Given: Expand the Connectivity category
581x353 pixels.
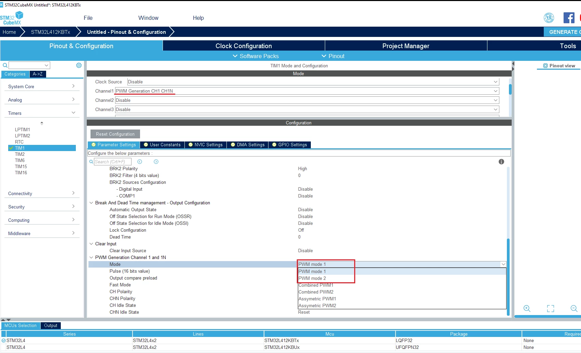Looking at the screenshot, I should (x=42, y=193).
